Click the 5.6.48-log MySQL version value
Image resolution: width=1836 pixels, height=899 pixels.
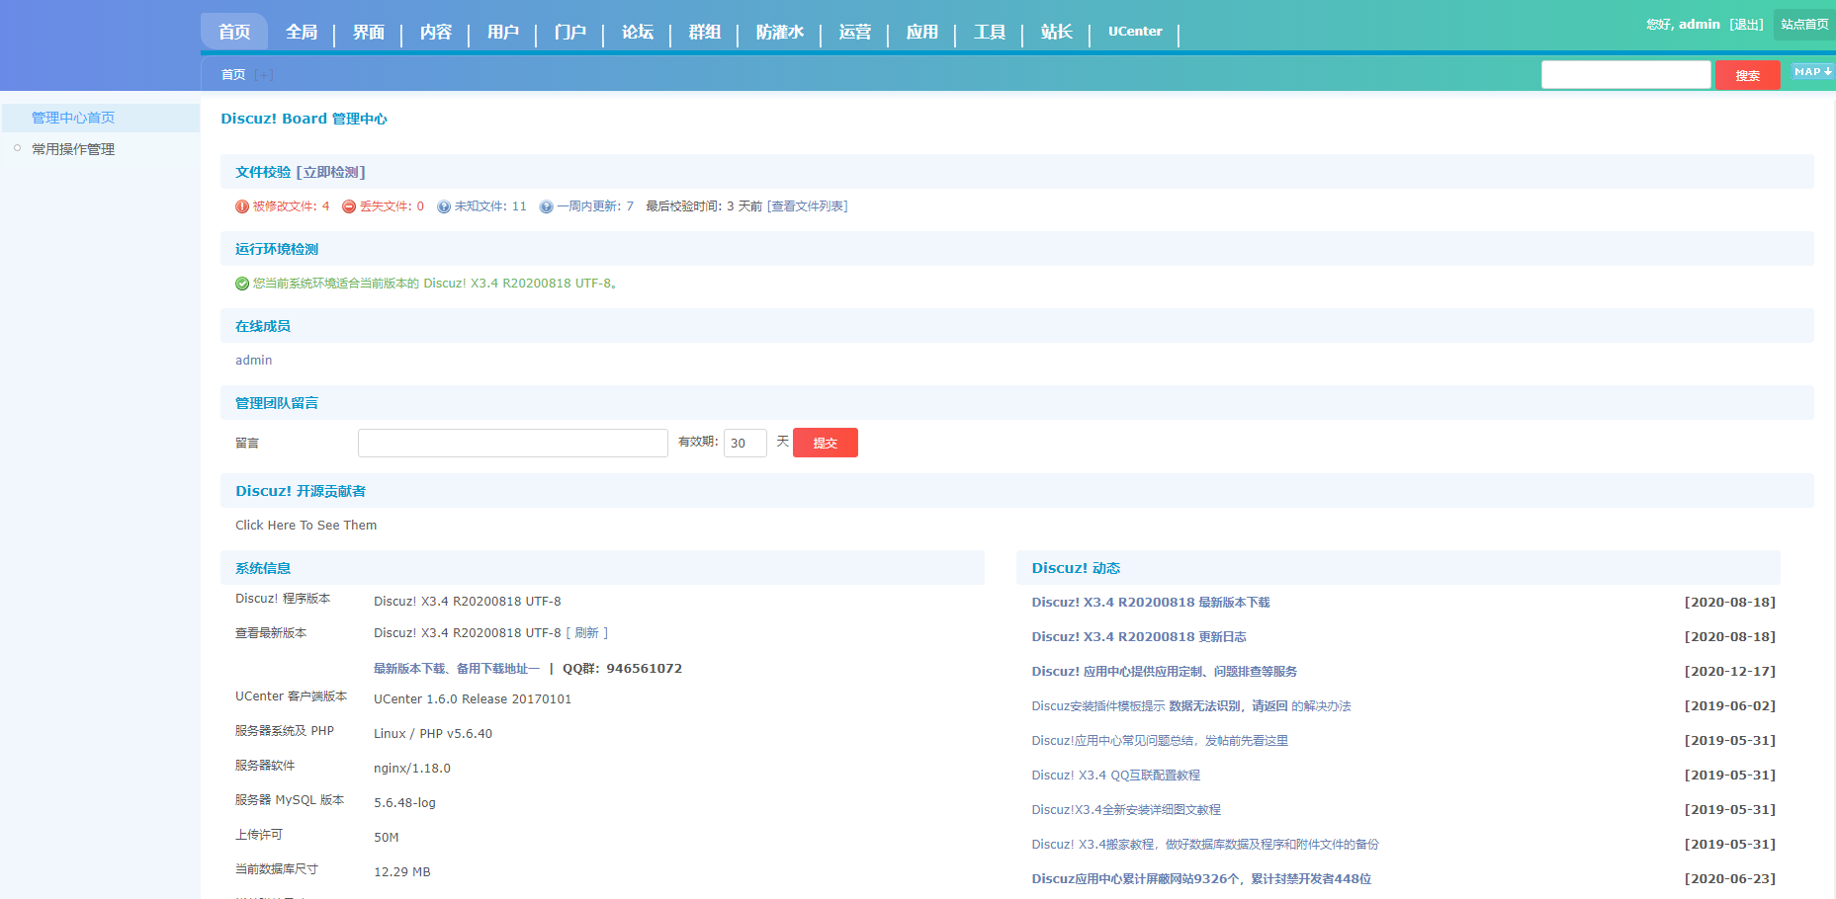click(404, 803)
